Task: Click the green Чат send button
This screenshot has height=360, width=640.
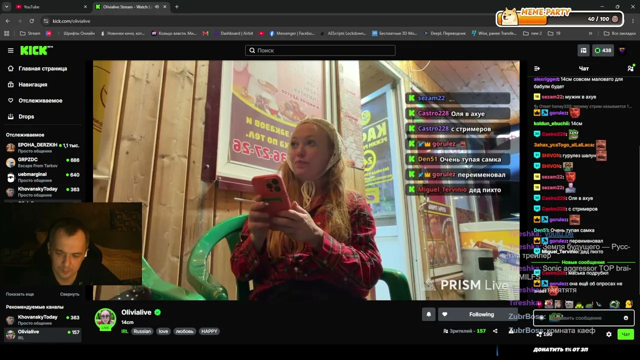Action: (x=625, y=334)
